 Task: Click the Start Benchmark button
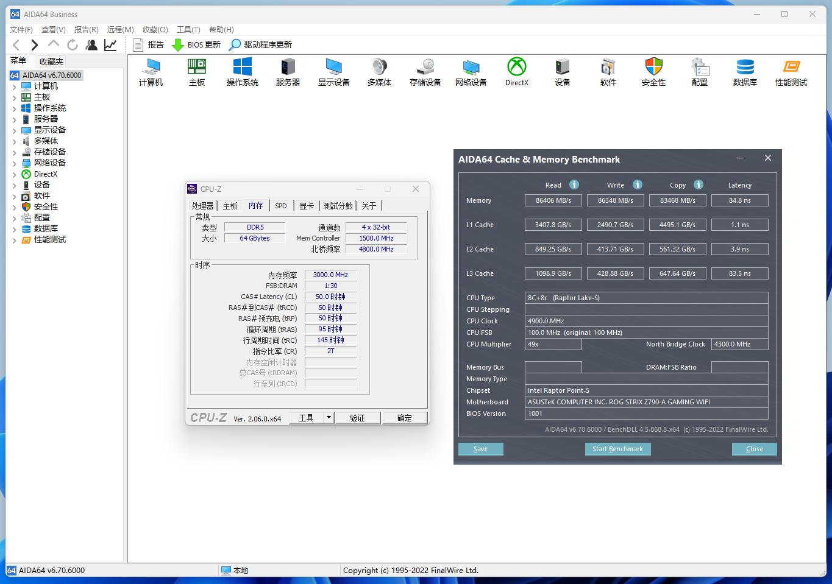pyautogui.click(x=617, y=449)
